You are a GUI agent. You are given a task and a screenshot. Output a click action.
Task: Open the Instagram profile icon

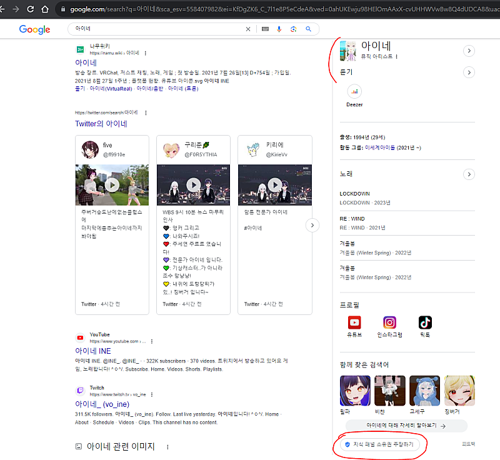390,322
